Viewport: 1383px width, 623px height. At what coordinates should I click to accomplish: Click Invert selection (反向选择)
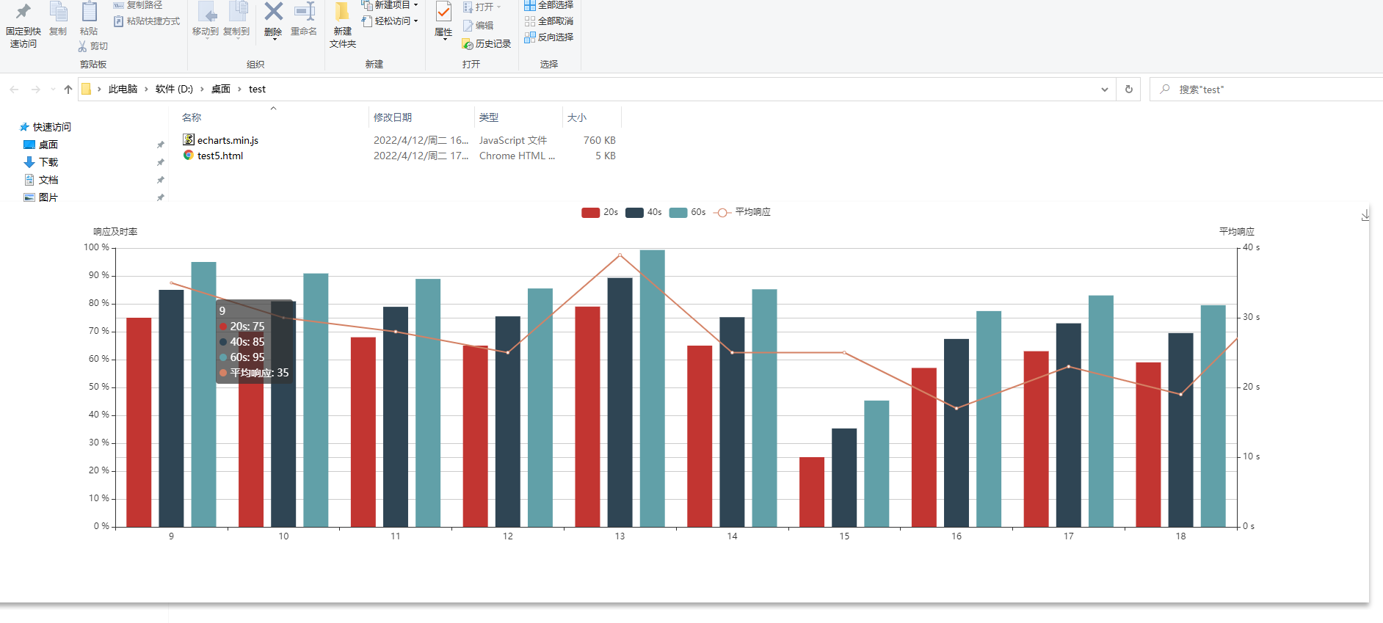548,37
